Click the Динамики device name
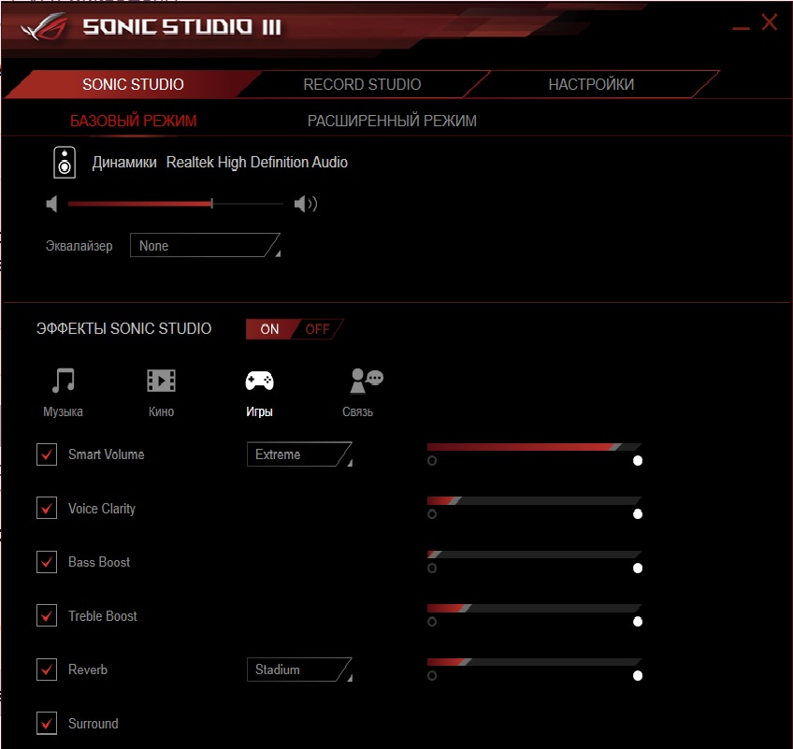 [x=124, y=163]
